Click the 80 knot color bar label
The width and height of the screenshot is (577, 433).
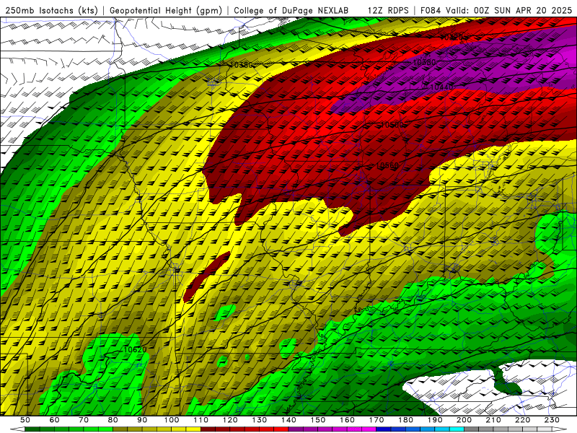pyautogui.click(x=113, y=420)
